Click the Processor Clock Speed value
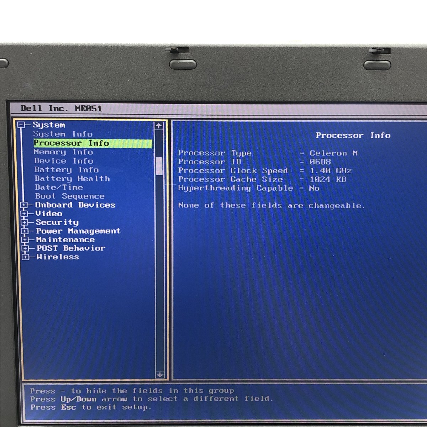427x427 pixels. pos(330,171)
